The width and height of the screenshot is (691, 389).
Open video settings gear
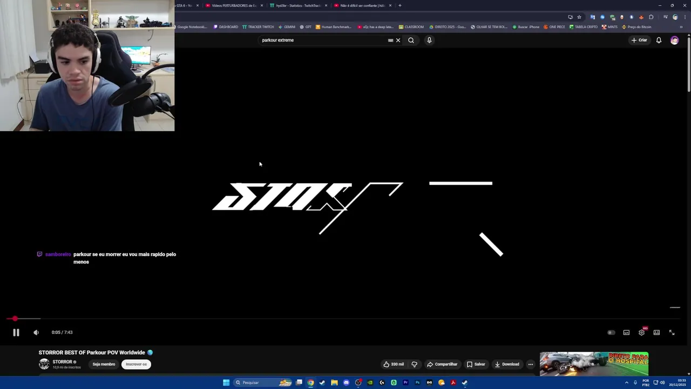(641, 333)
